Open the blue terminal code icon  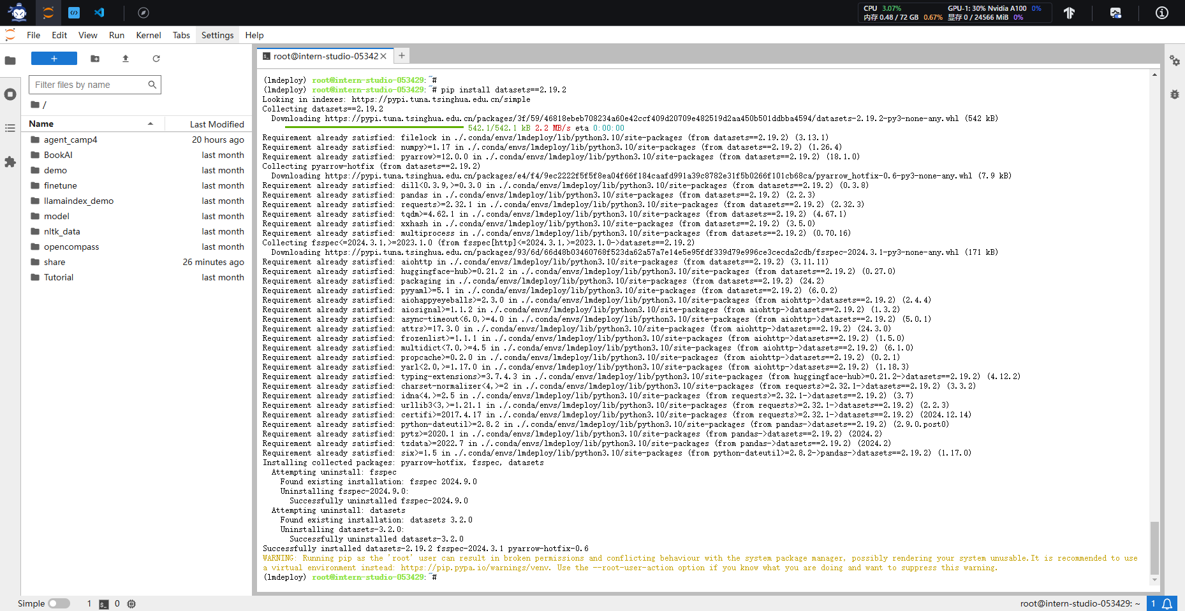coord(74,12)
